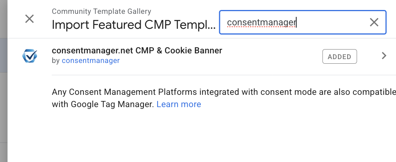Clear the consentmanager search text

coord(374,22)
